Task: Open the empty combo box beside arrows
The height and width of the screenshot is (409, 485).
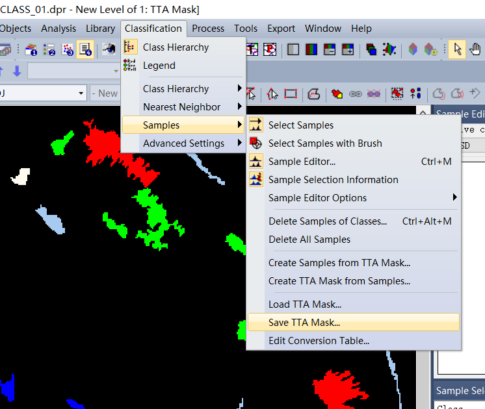Action: coord(73,71)
